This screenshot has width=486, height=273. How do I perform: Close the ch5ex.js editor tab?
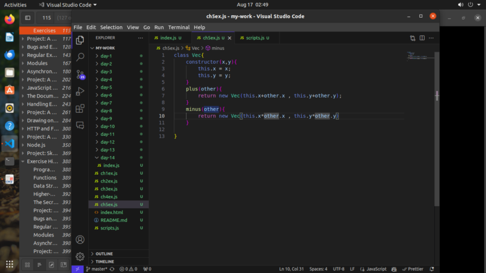pyautogui.click(x=230, y=38)
